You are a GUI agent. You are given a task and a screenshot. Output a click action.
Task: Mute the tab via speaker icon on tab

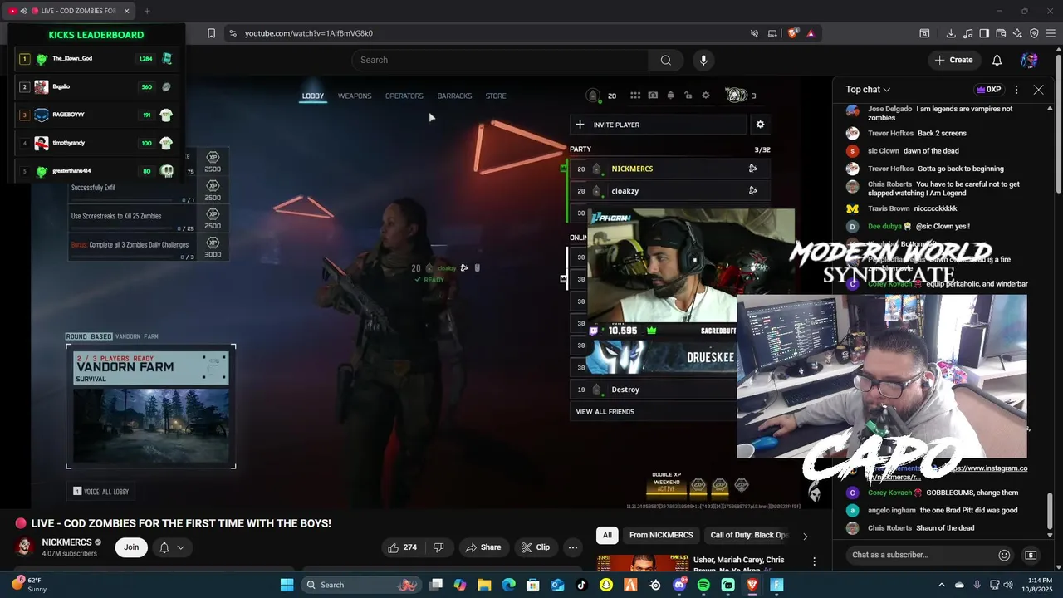point(23,11)
